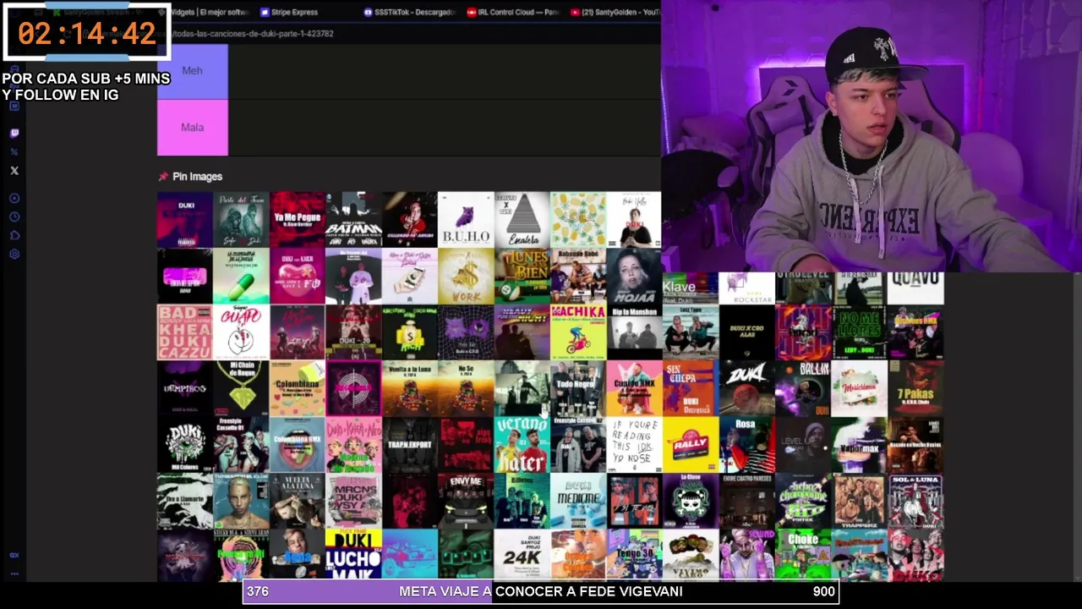Click the percent icon in the sidebar
This screenshot has width=1082, height=609.
point(14,151)
